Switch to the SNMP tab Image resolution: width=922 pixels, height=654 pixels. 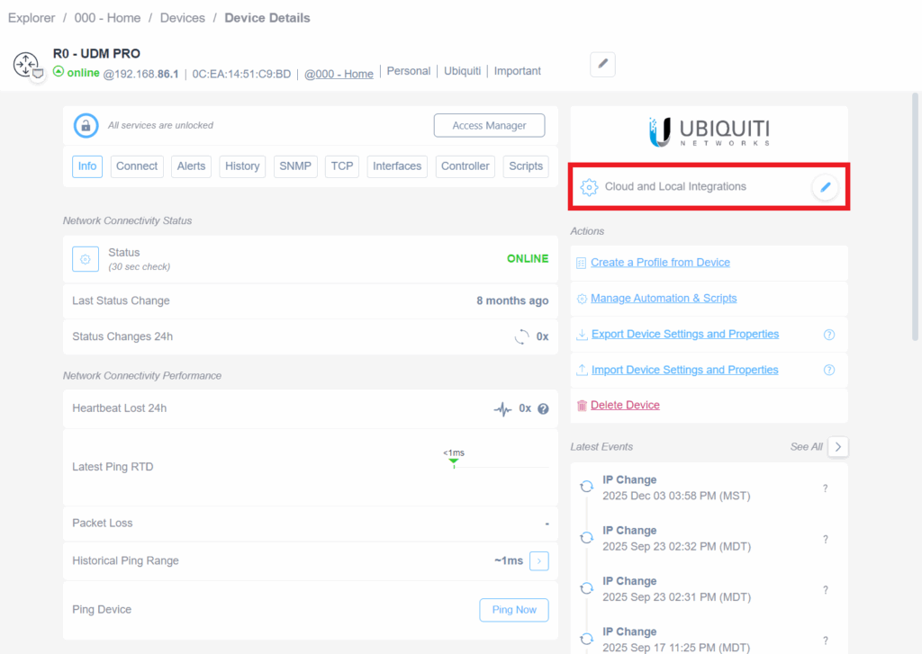pos(295,166)
